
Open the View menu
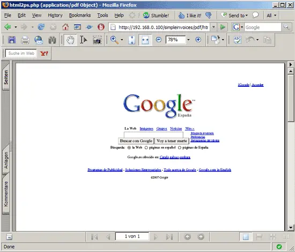[36, 15]
